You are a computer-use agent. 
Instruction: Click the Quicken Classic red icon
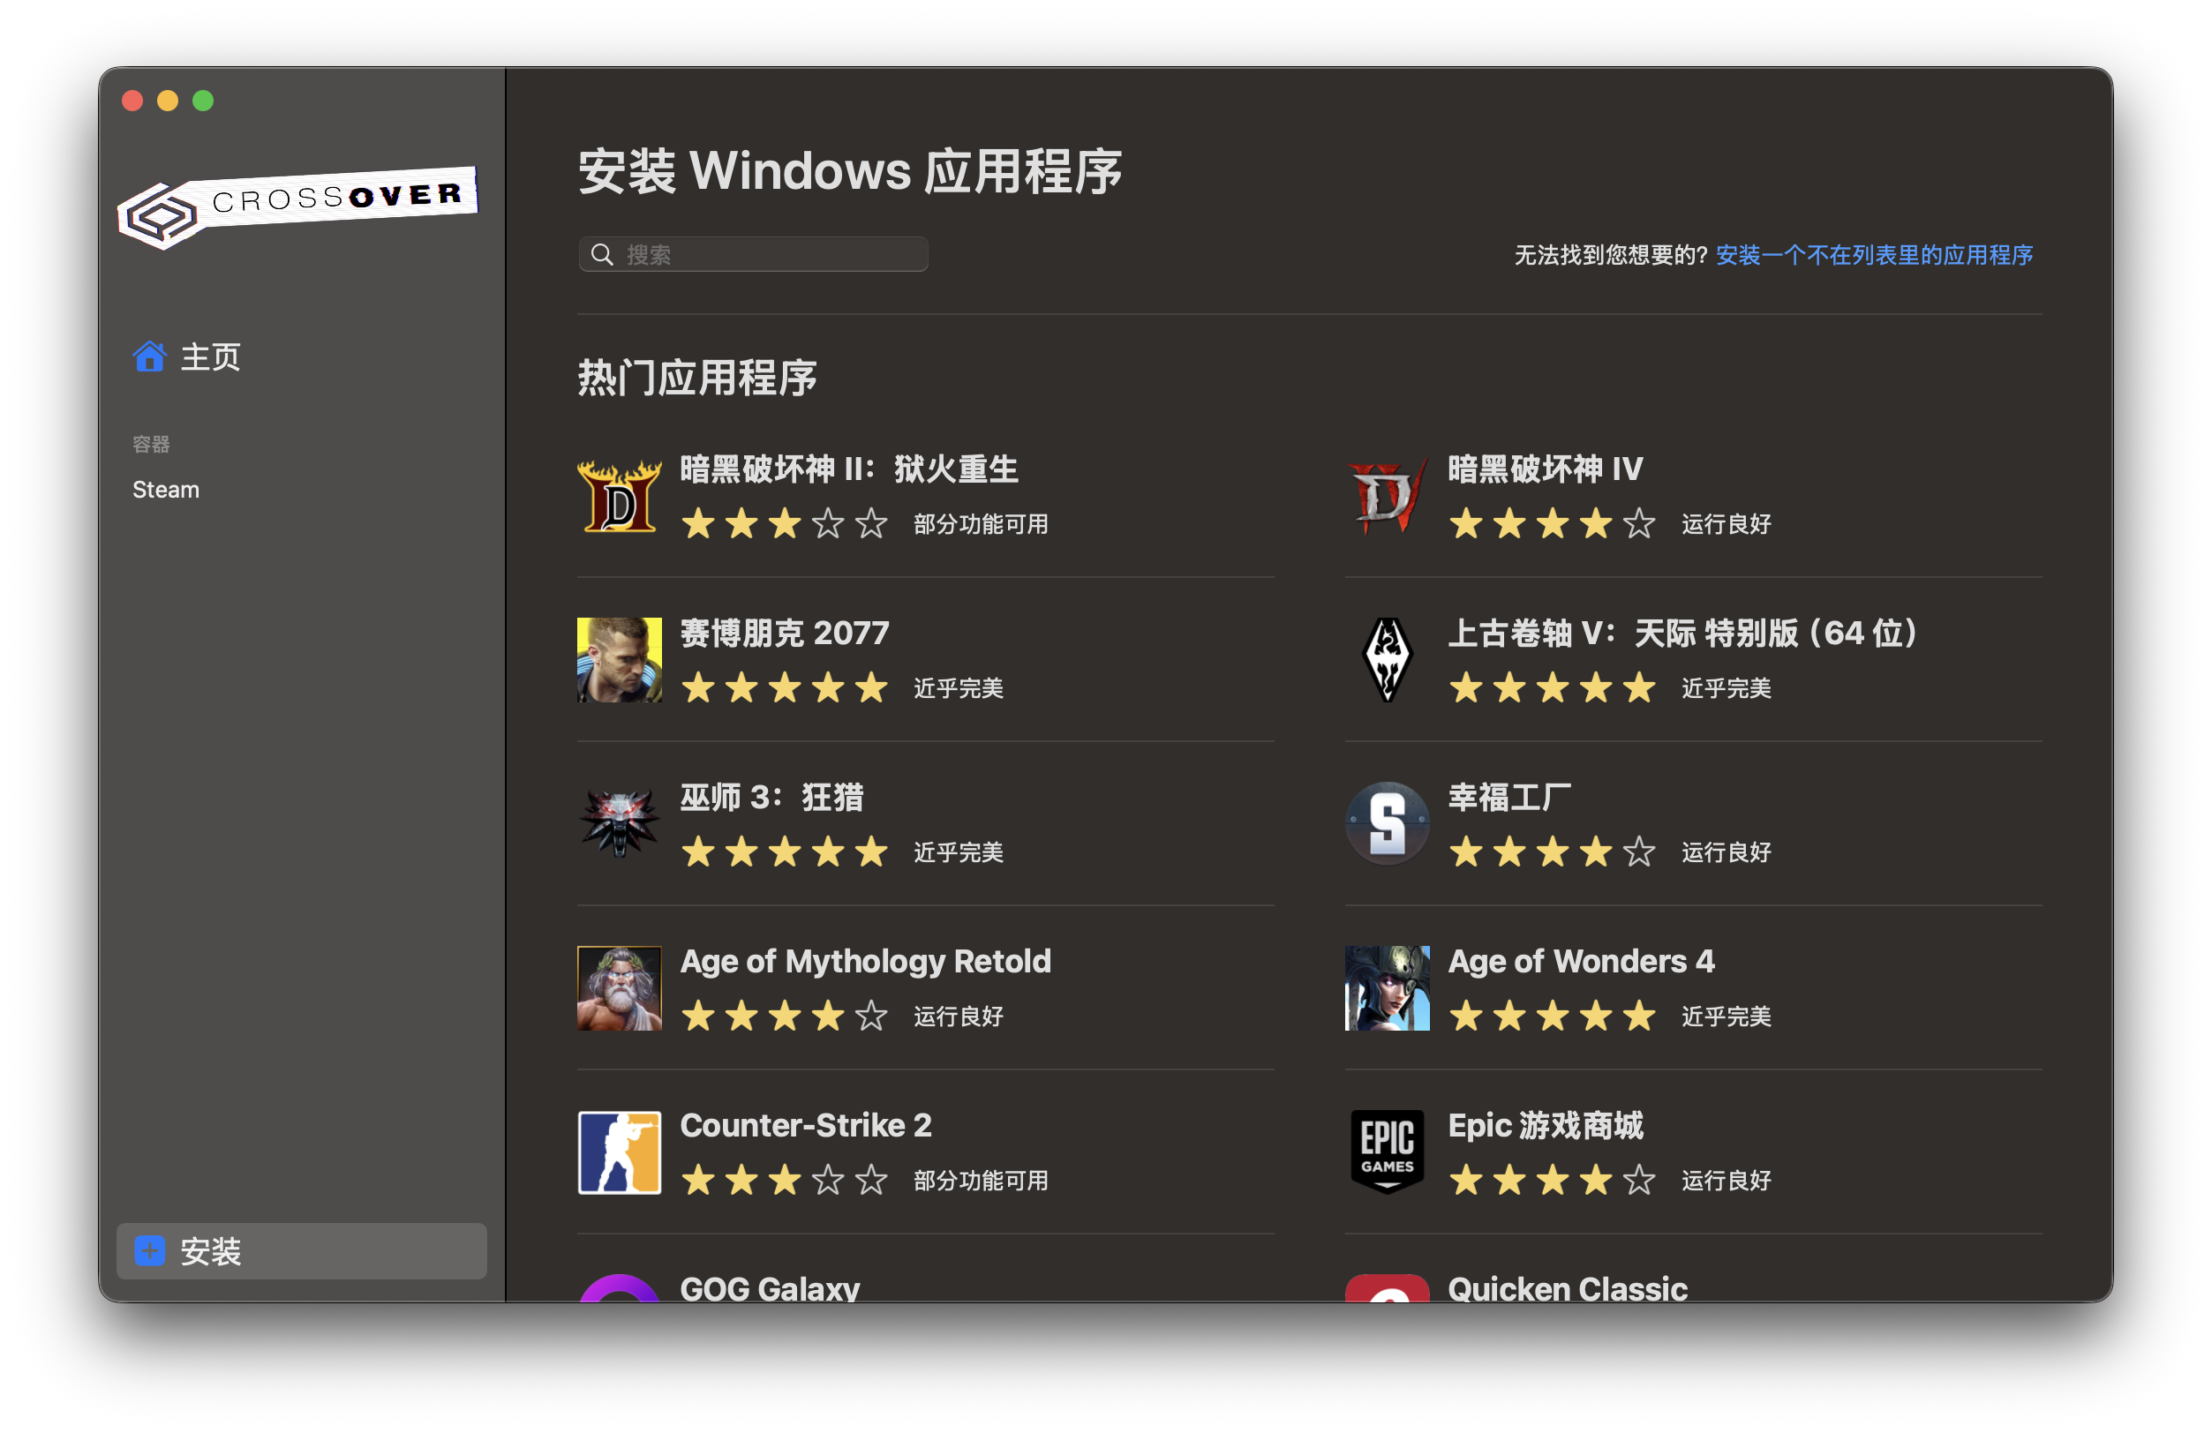(1387, 1288)
